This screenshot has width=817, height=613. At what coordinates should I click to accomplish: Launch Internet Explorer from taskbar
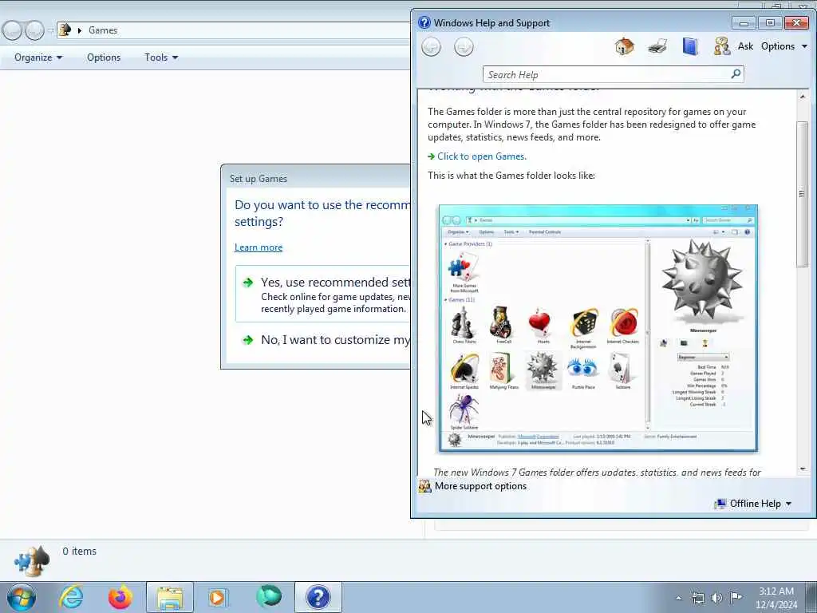(x=71, y=597)
